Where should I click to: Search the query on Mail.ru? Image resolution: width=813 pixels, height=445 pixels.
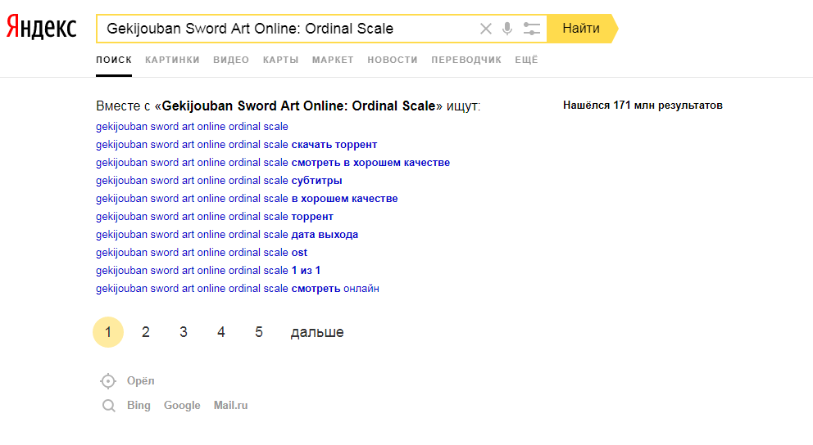click(x=231, y=406)
